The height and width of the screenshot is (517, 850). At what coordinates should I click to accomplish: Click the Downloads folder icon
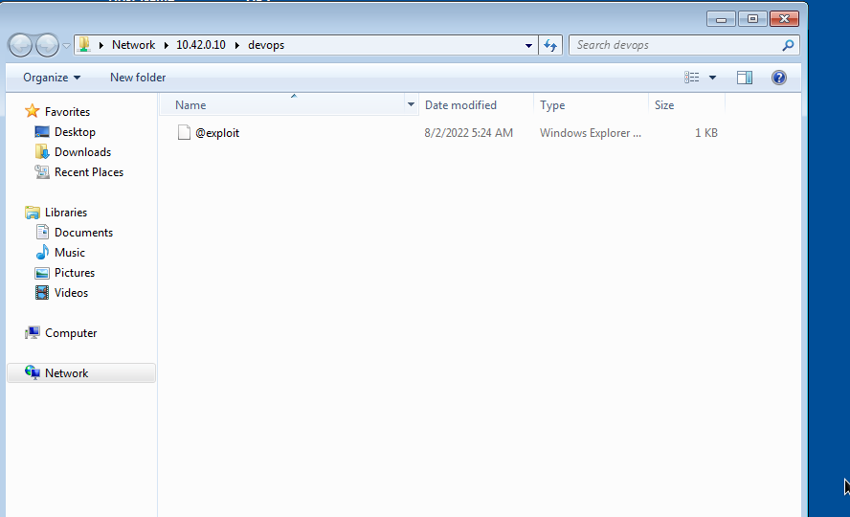click(x=42, y=151)
